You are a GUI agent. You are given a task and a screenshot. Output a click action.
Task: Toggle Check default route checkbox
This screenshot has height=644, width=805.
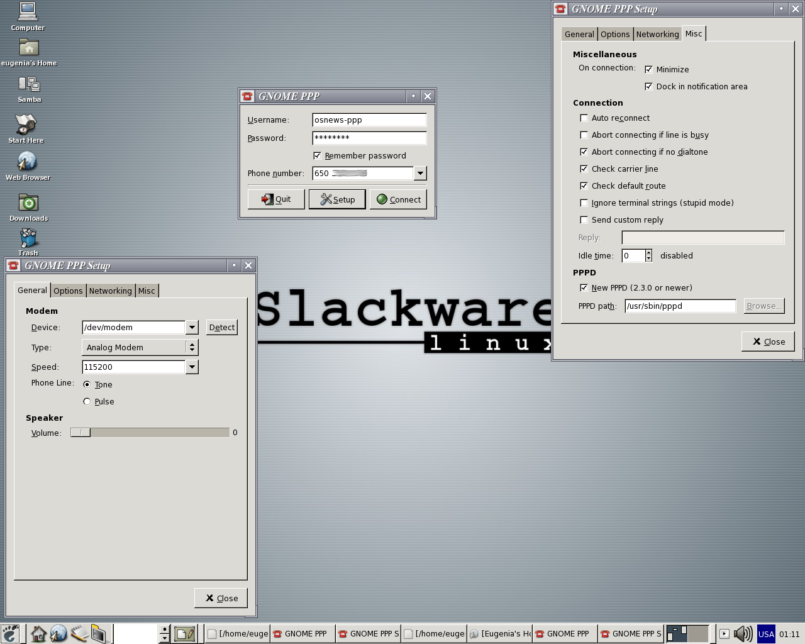click(584, 186)
